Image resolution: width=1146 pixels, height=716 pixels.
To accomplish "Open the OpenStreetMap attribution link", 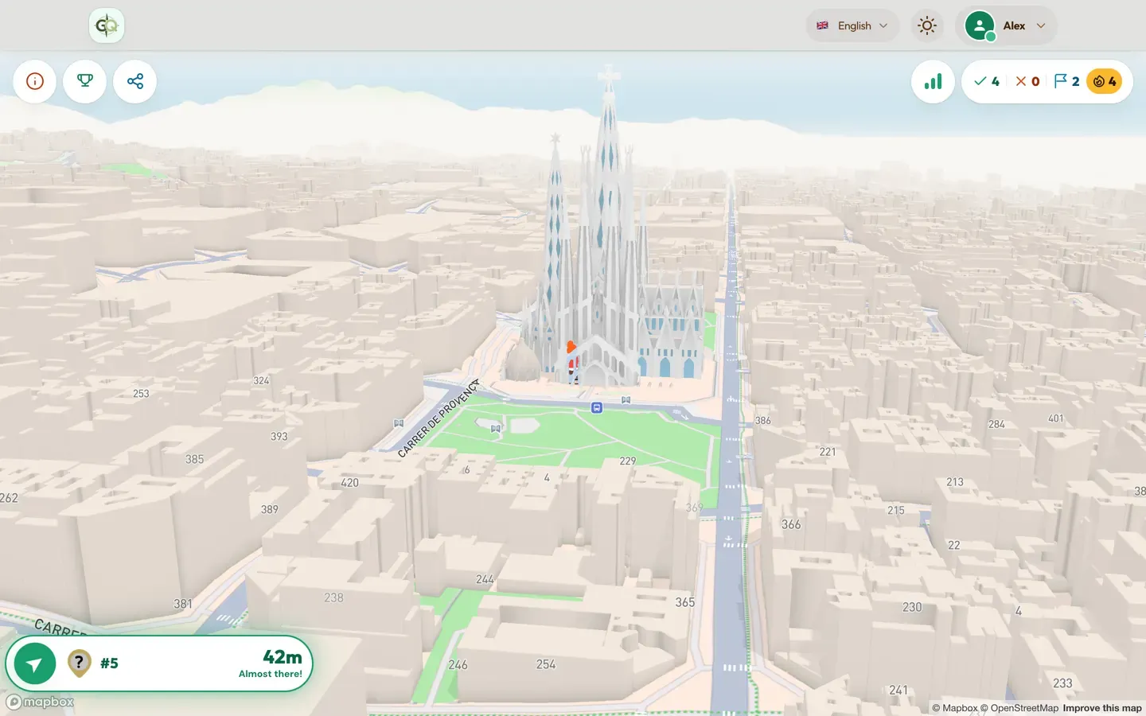I will [1019, 708].
